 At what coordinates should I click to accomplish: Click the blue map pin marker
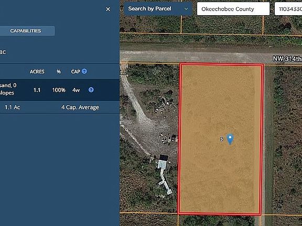pyautogui.click(x=230, y=139)
